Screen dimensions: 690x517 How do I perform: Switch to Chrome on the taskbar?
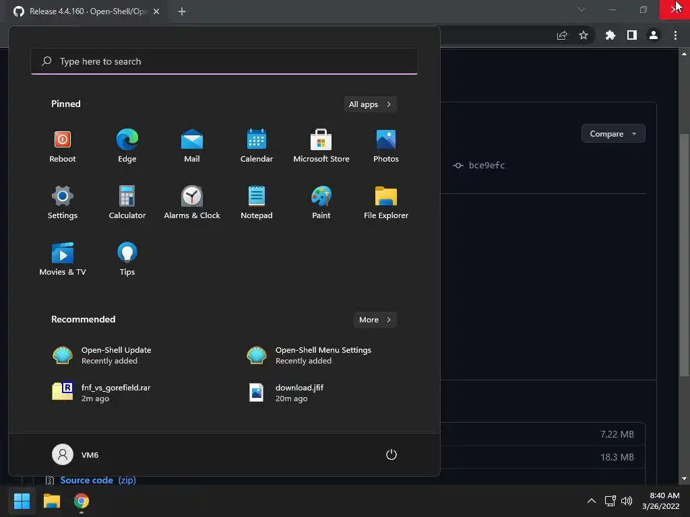82,501
